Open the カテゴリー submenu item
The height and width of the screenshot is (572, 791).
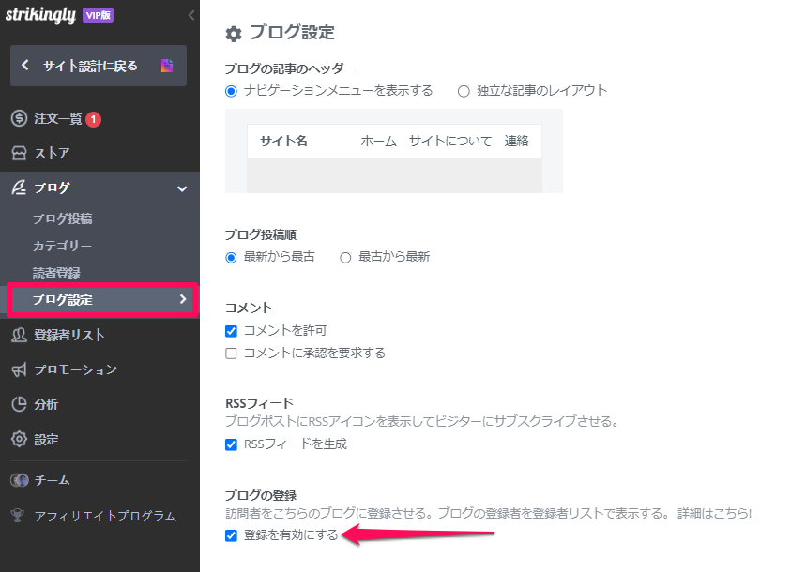(x=63, y=246)
